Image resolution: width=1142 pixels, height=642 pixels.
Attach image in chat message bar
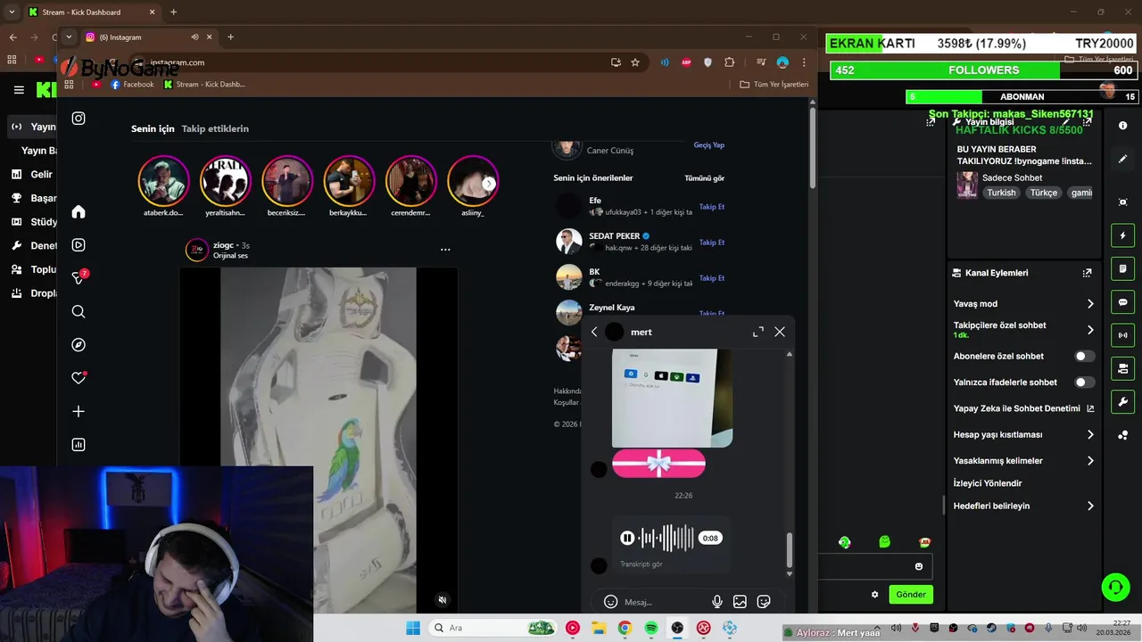click(740, 602)
